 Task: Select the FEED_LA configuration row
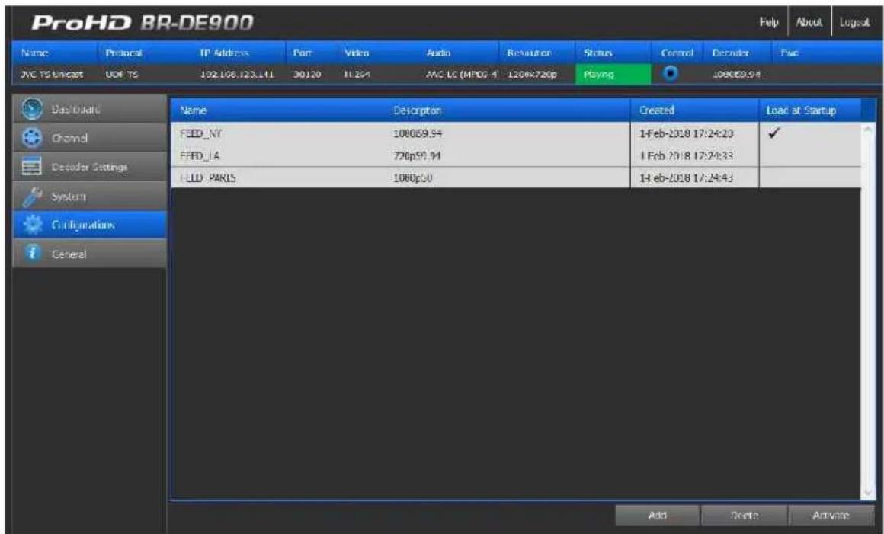point(516,155)
